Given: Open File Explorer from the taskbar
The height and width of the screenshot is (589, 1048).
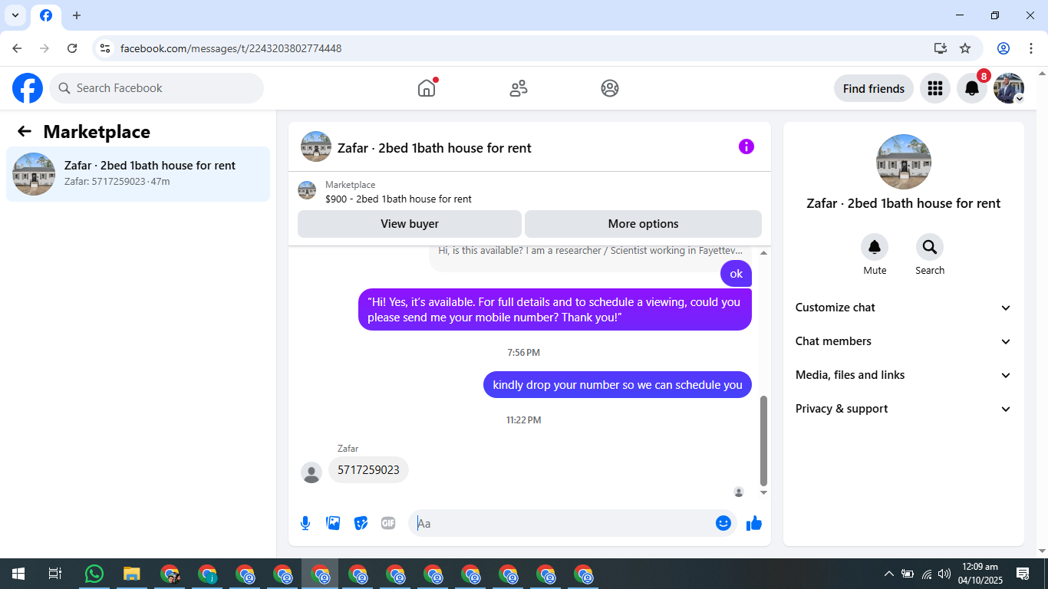Looking at the screenshot, I should pyautogui.click(x=132, y=574).
